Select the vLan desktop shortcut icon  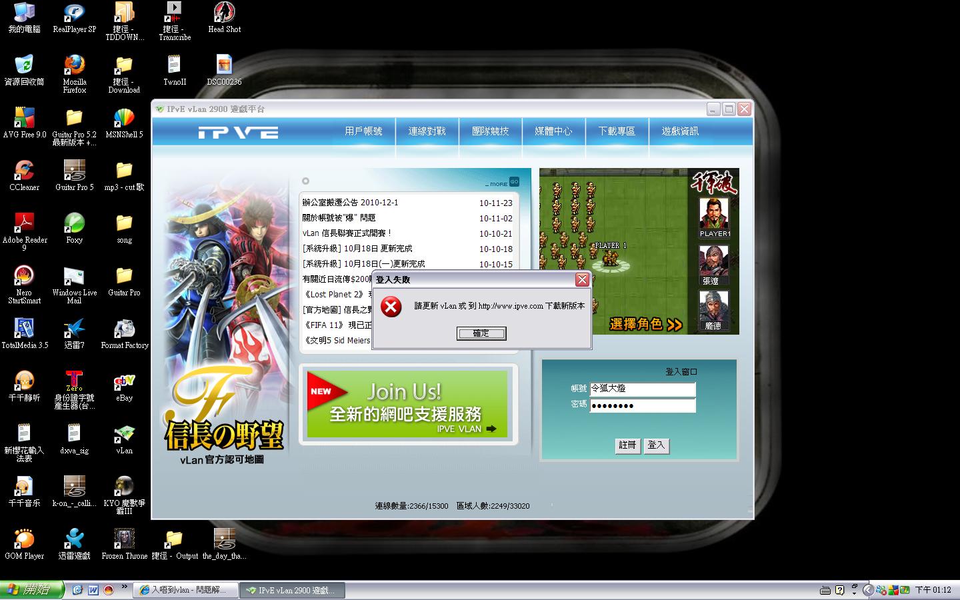124,439
